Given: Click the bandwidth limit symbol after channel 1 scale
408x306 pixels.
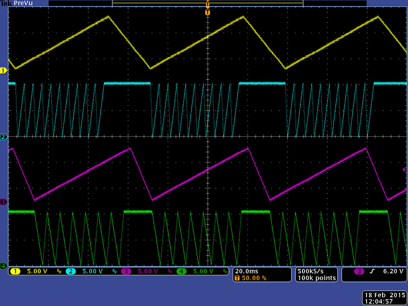Looking at the screenshot, I should (59, 271).
